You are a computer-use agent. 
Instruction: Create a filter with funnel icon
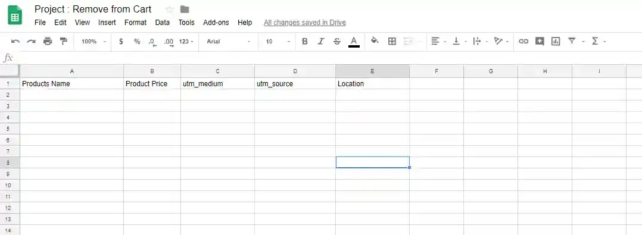click(x=572, y=41)
